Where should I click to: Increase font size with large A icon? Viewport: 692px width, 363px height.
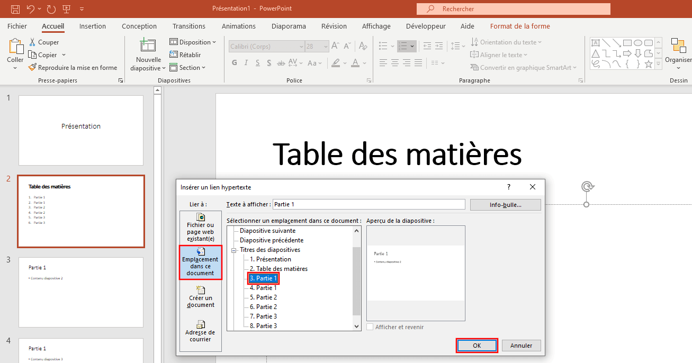pos(336,47)
